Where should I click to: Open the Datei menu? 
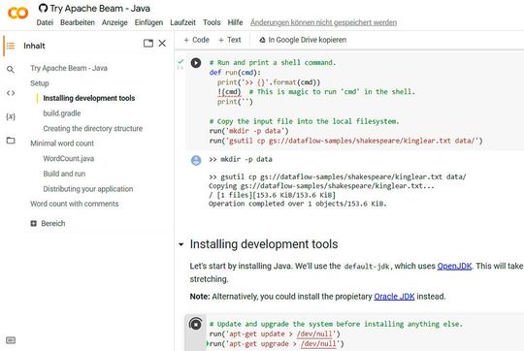pyautogui.click(x=45, y=22)
